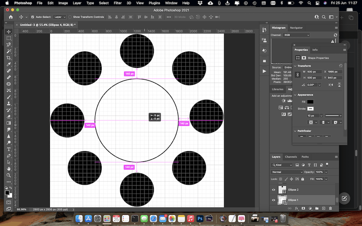Enable Show Transform Controls checkbox
The height and width of the screenshot is (226, 362).
click(x=70, y=17)
